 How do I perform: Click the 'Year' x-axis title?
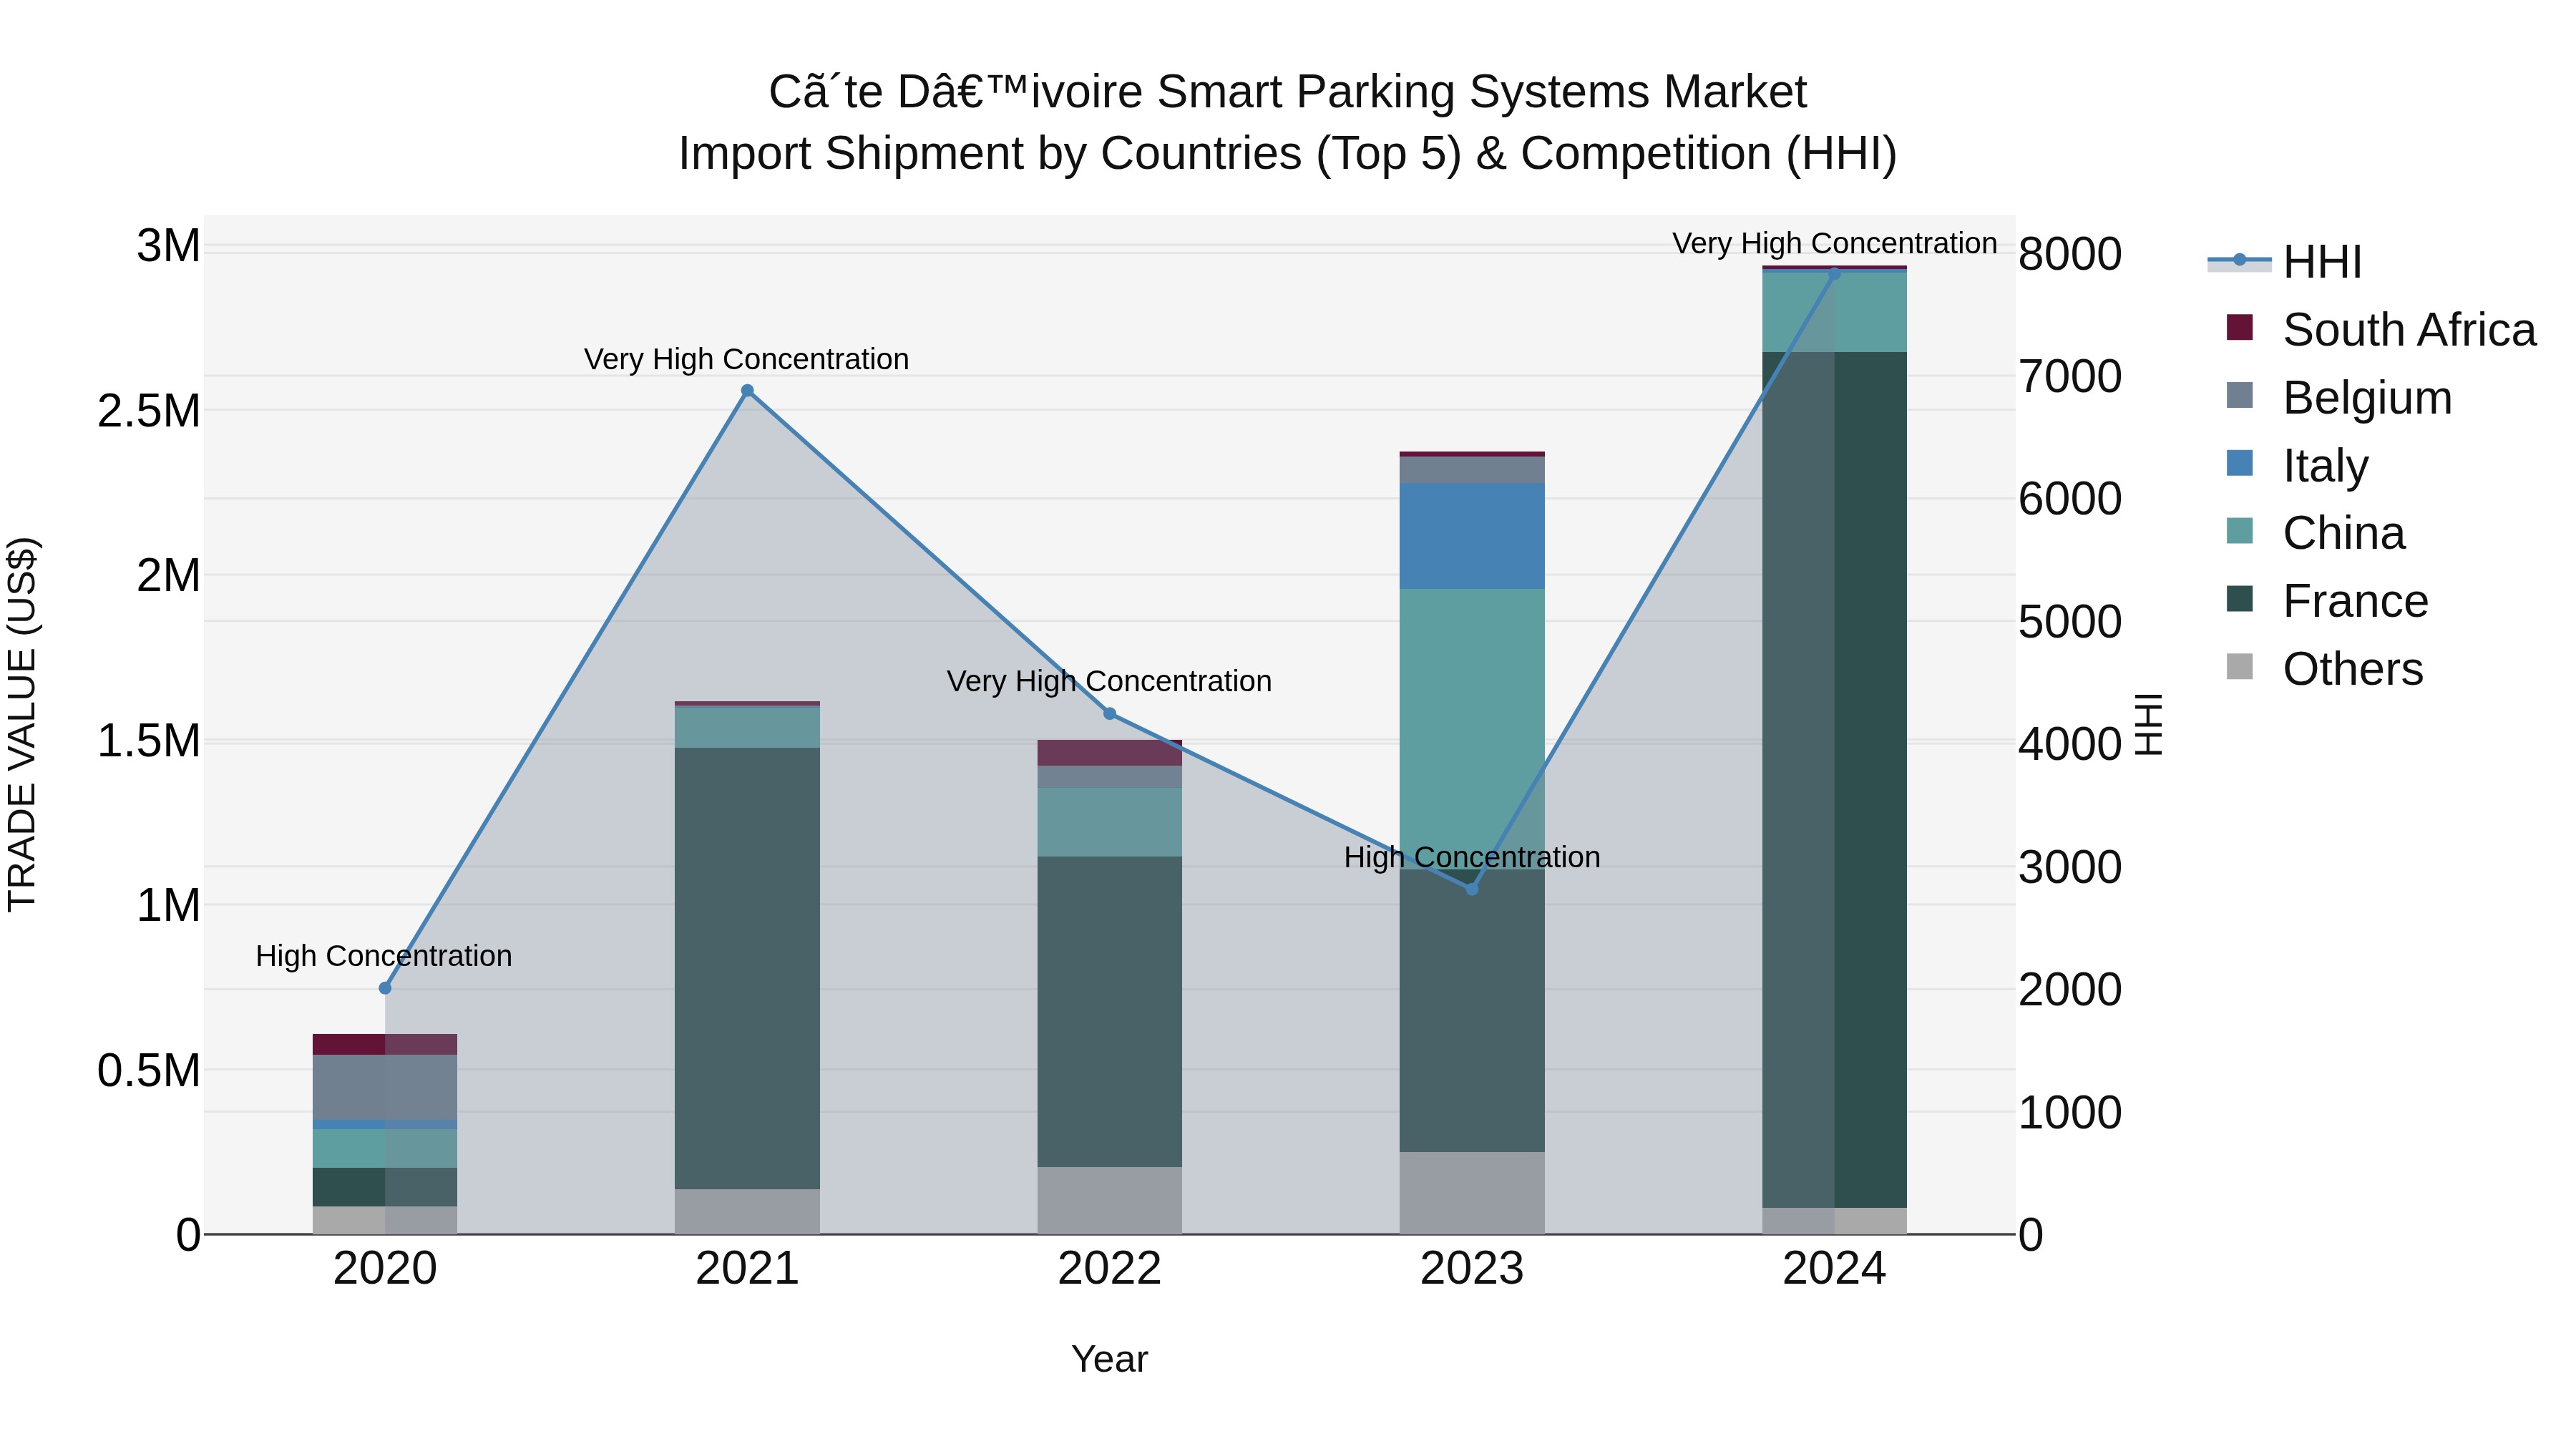(1109, 1360)
